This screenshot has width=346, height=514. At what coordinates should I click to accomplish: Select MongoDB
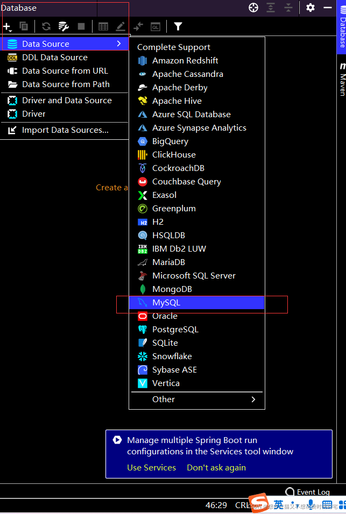197,289
